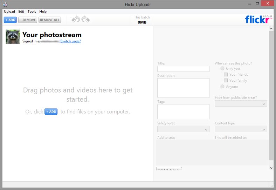Open the Content type dropdown
Image resolution: width=276 pixels, height=190 pixels.
(241, 129)
